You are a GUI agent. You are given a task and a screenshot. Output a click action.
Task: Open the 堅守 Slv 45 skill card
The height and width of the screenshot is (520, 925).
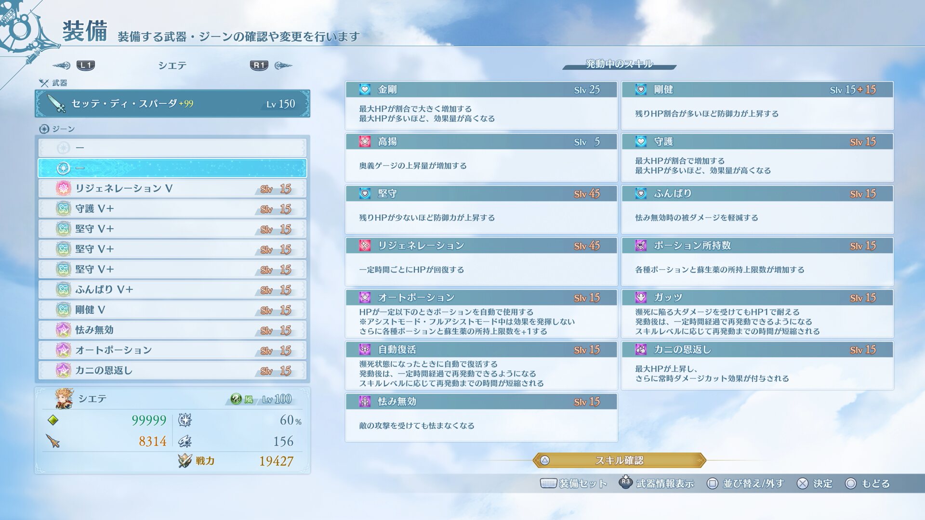(x=481, y=209)
